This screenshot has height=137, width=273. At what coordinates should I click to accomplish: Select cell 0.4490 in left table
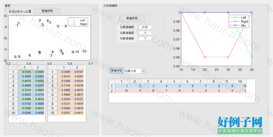click(25, 76)
